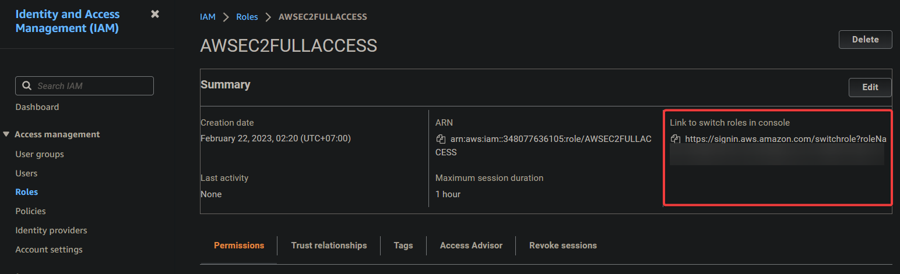
Task: Open the Users page in the navigation
Action: [x=26, y=173]
